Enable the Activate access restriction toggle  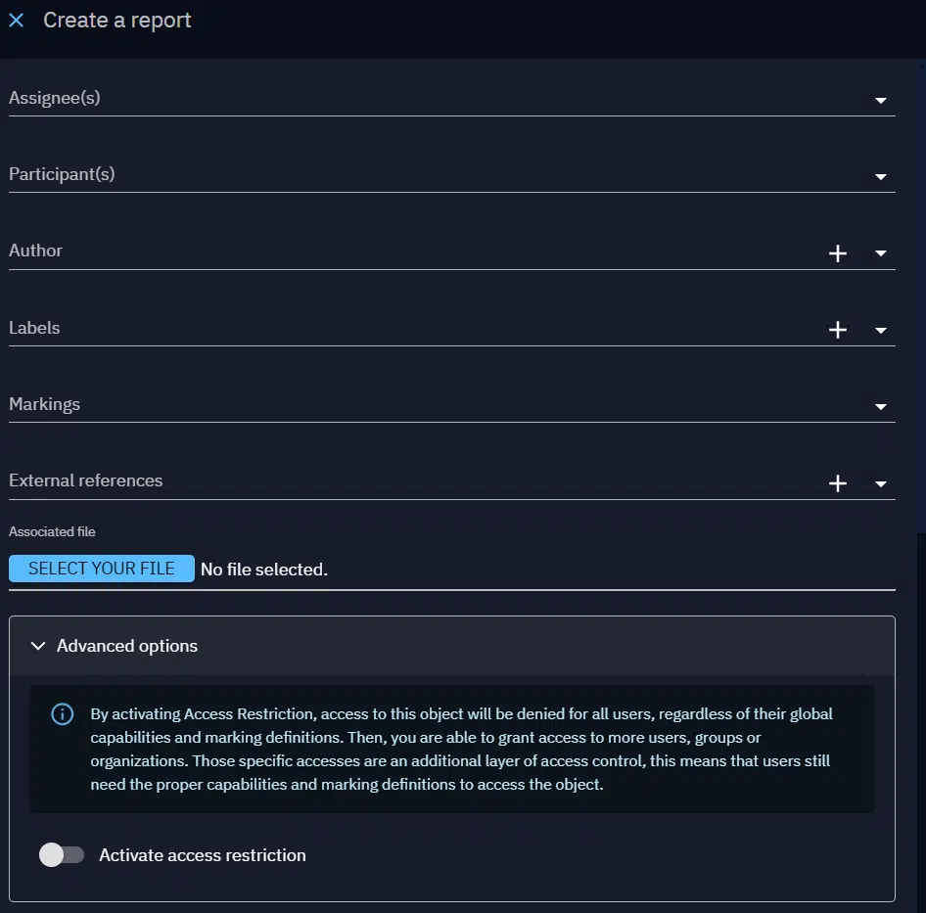tap(61, 854)
